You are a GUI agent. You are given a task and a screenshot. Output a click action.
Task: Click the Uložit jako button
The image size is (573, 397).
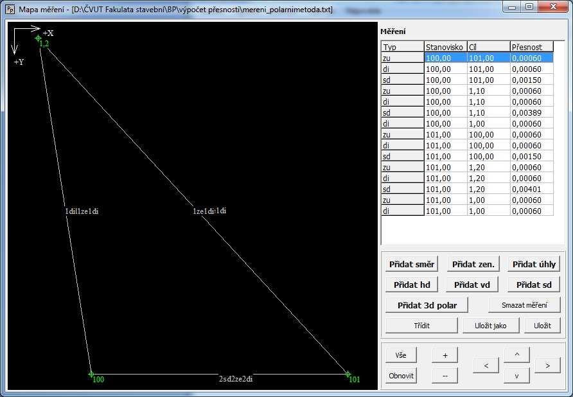(x=491, y=325)
